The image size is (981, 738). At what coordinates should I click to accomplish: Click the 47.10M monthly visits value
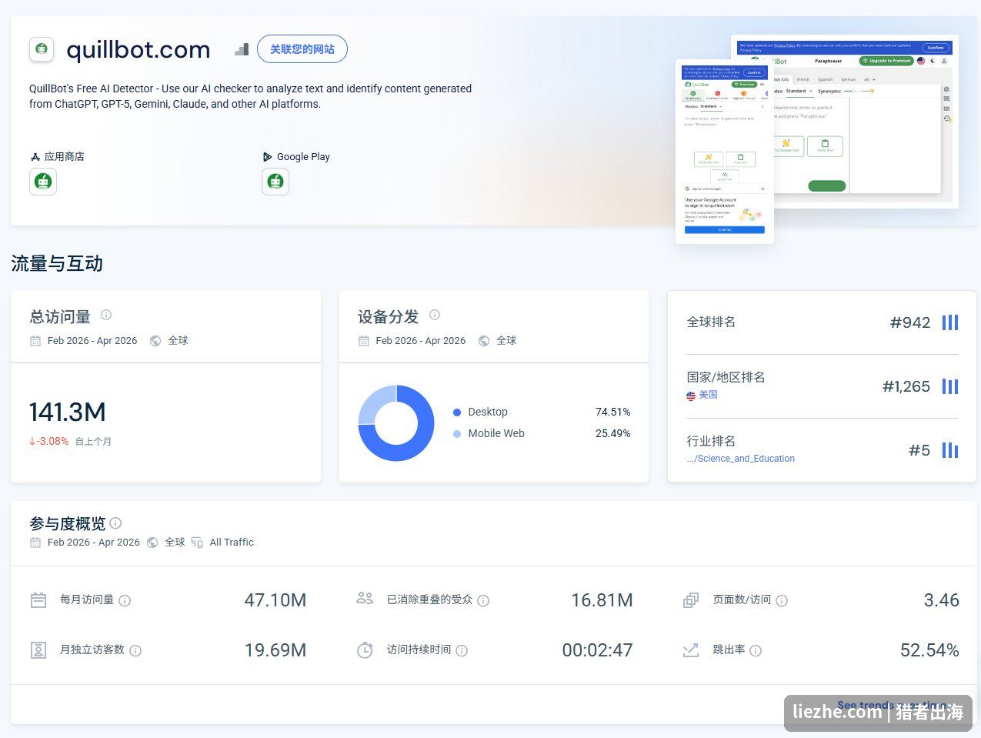pyautogui.click(x=275, y=600)
